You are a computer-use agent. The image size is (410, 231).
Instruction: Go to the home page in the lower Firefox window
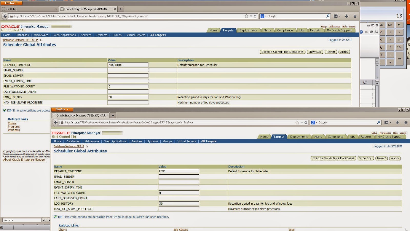pos(406,123)
